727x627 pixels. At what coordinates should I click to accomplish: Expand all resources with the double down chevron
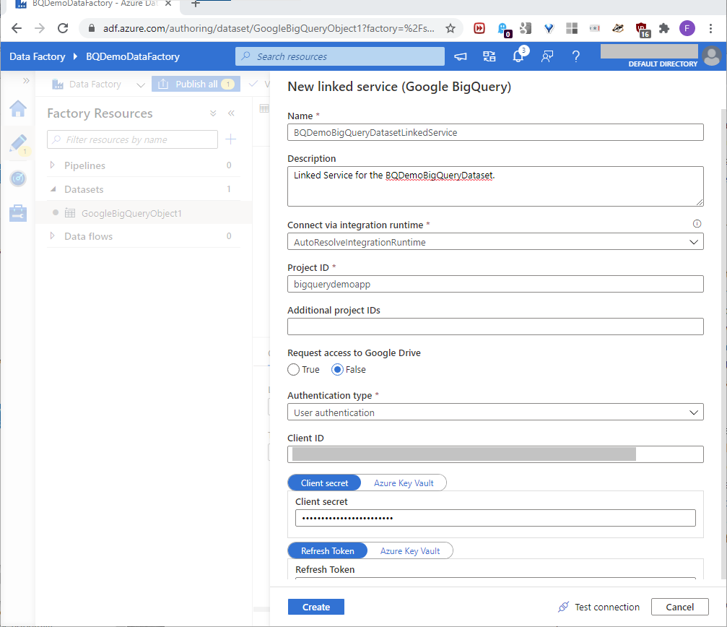pyautogui.click(x=213, y=113)
